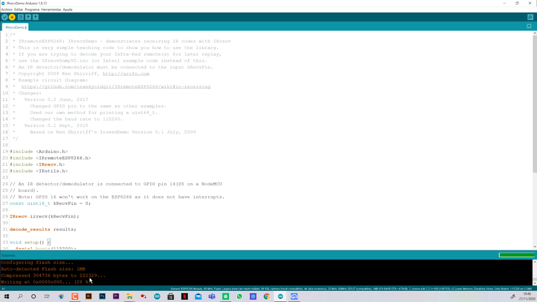Select the IRrecvDemo sketch tab
This screenshot has height=302, width=537.
[16, 27]
